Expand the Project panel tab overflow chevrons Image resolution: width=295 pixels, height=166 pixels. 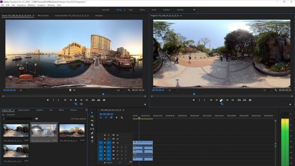(86, 110)
